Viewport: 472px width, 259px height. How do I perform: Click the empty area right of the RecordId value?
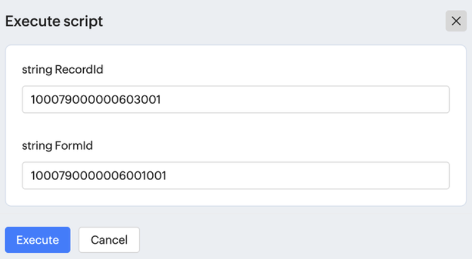[x=308, y=99]
